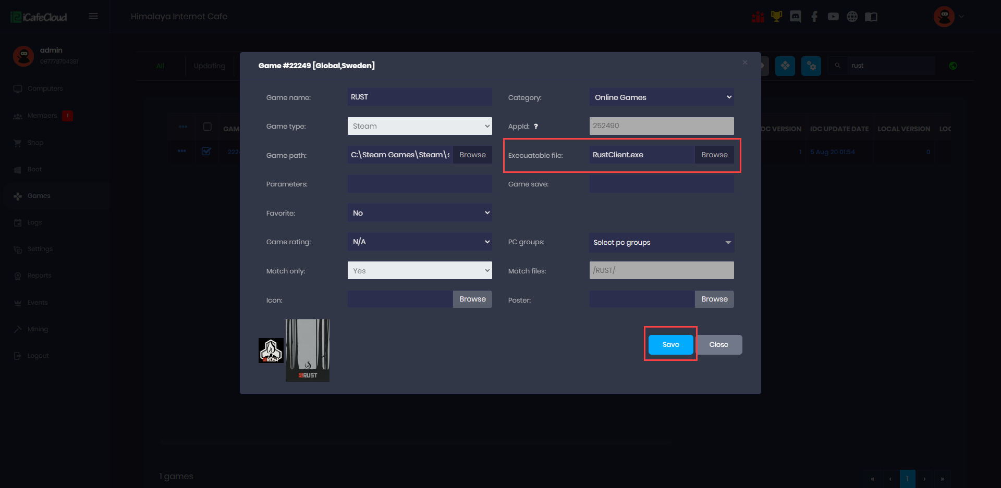1001x488 pixels.
Task: Open Settings in the sidebar menu
Action: 40,249
